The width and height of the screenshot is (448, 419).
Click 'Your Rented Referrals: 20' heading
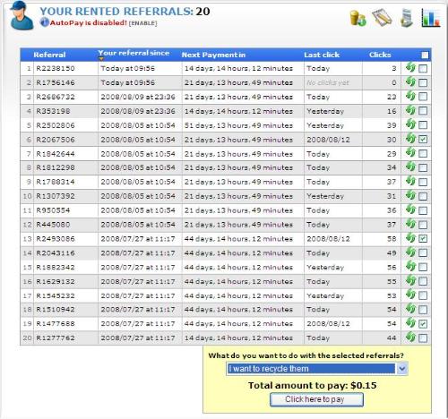click(x=125, y=12)
